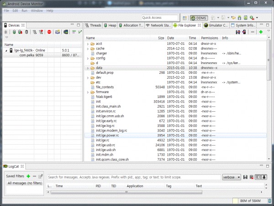Open the Help menu
Viewport: 274px width, 206px height.
[x=50, y=11]
